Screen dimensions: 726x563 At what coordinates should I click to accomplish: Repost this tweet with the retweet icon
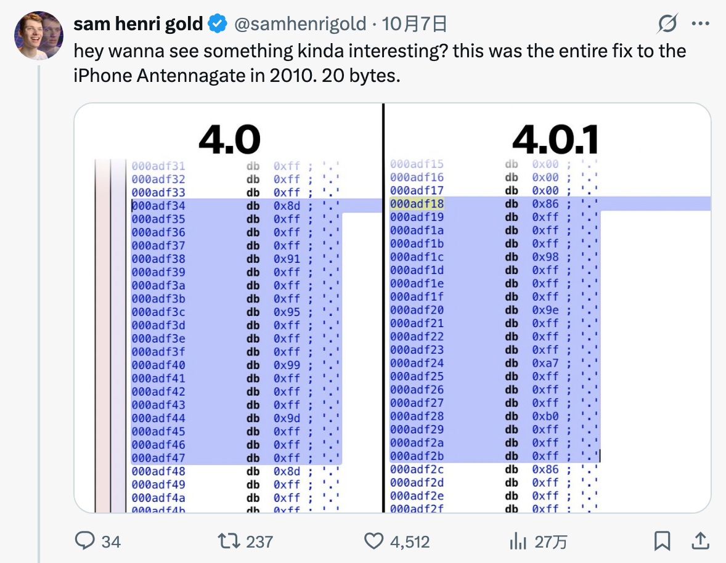click(229, 541)
